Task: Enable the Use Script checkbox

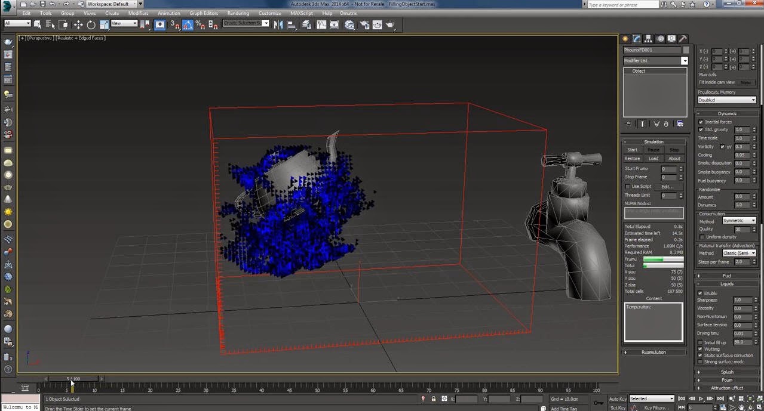Action: 628,187
